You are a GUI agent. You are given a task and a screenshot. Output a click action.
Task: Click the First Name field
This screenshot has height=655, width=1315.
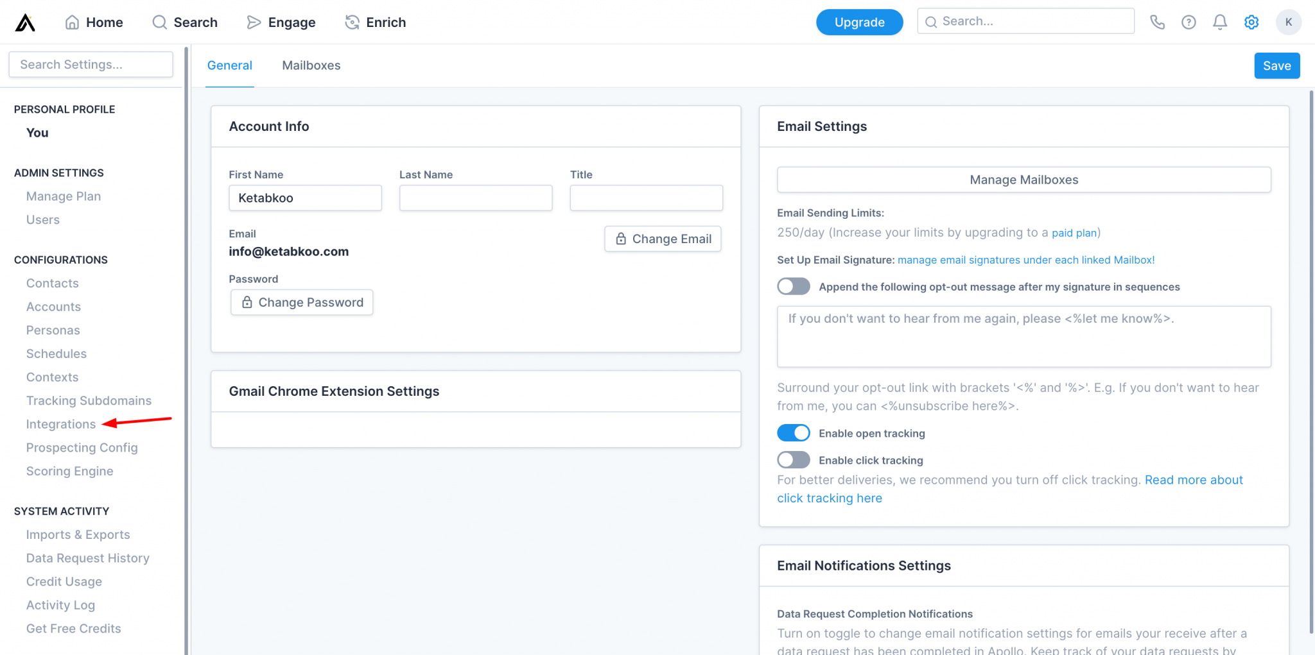[305, 198]
